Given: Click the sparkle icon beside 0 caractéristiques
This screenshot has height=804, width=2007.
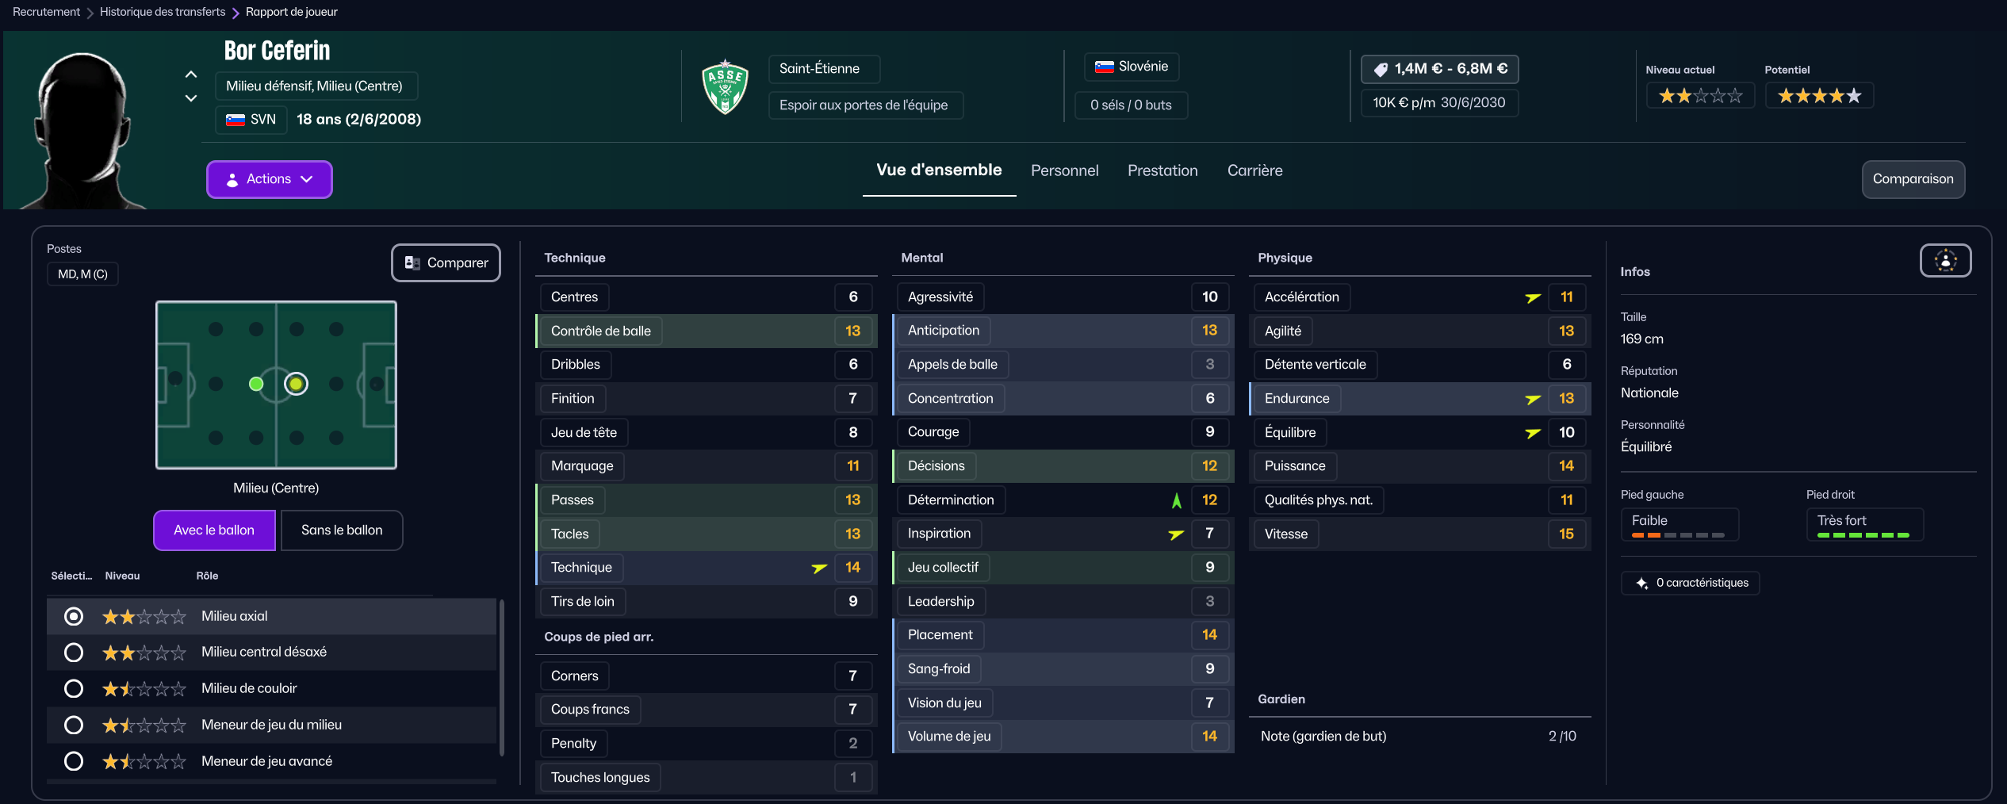Looking at the screenshot, I should pos(1642,584).
